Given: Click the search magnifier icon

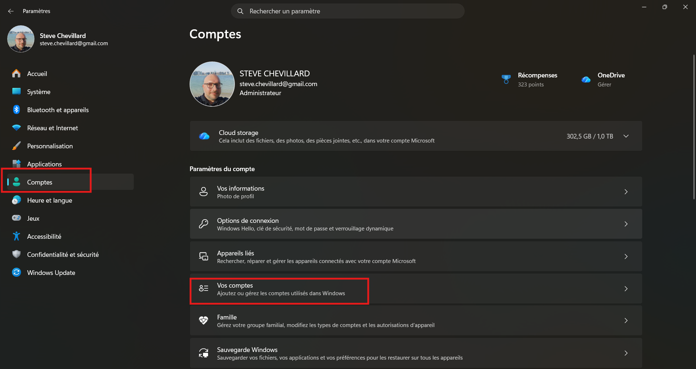Looking at the screenshot, I should 240,11.
